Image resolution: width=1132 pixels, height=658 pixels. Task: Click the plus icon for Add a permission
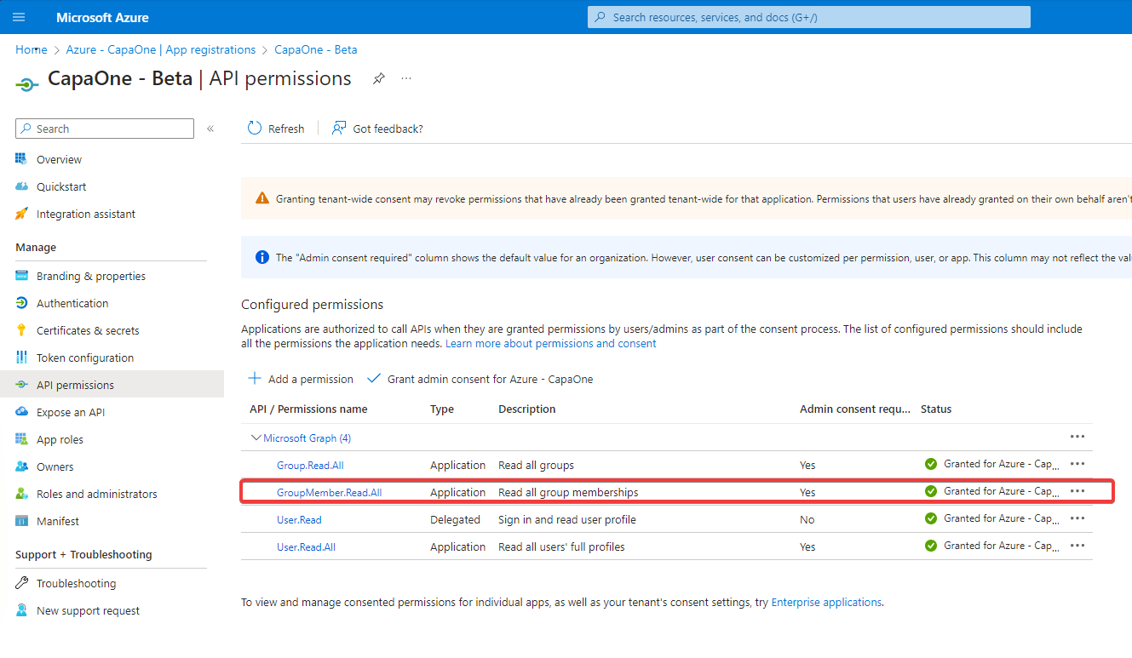pyautogui.click(x=255, y=379)
